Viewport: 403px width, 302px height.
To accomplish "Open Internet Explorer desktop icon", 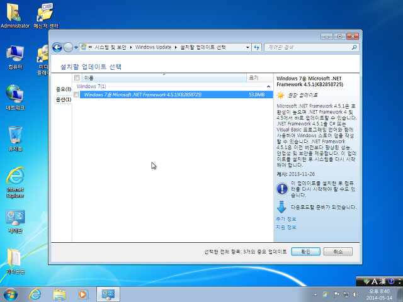I will point(15,182).
